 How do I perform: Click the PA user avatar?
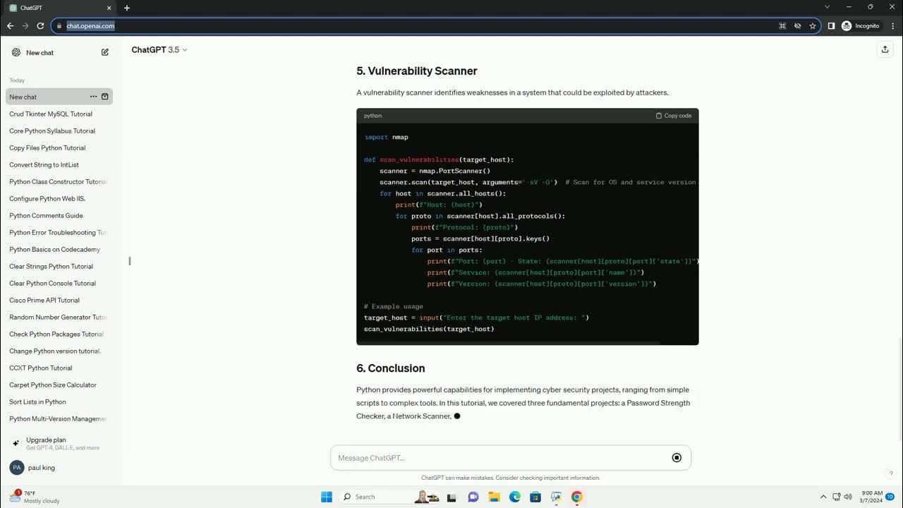(x=16, y=468)
